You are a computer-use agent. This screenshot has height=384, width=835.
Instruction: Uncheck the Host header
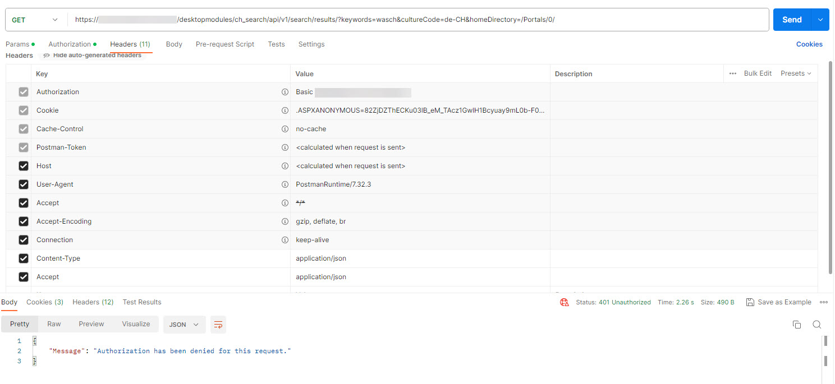click(24, 166)
